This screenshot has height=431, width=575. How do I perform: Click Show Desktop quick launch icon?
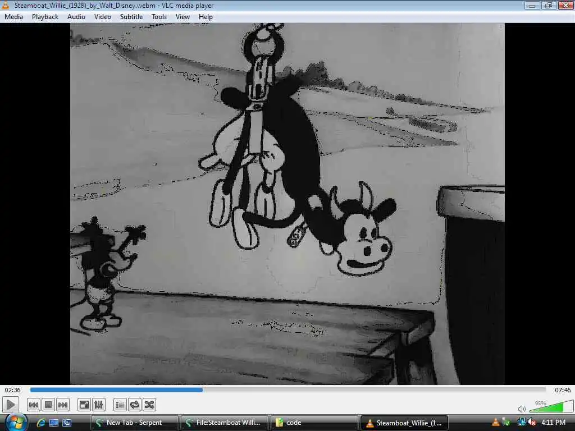[54, 423]
